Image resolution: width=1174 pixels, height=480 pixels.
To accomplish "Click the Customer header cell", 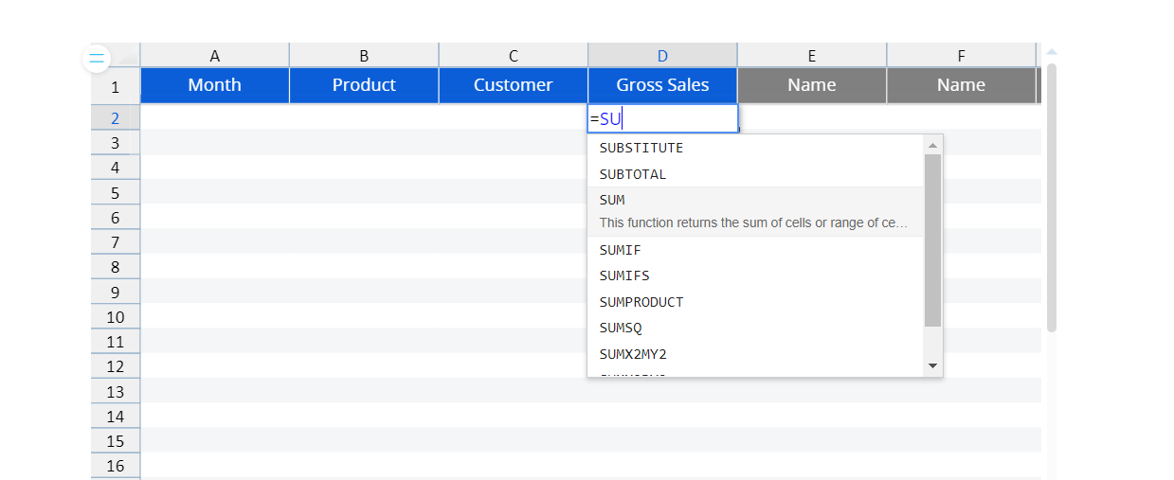I will point(514,85).
